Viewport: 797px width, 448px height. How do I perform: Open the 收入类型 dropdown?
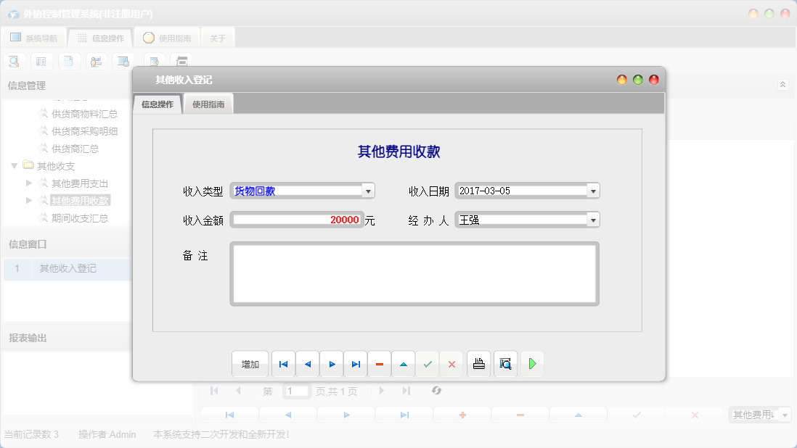(x=369, y=190)
